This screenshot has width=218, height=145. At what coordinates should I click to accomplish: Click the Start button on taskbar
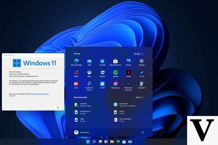88,142
